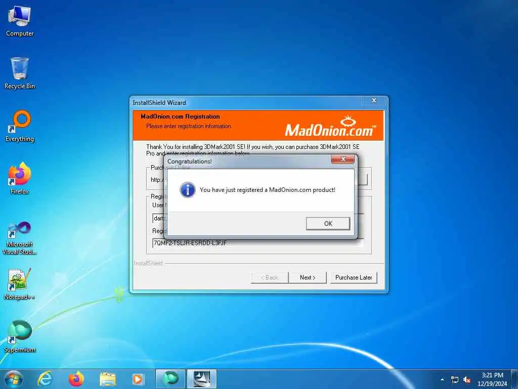The image size is (518, 389).
Task: Click the muted volume tray icon
Action: pyautogui.click(x=467, y=380)
